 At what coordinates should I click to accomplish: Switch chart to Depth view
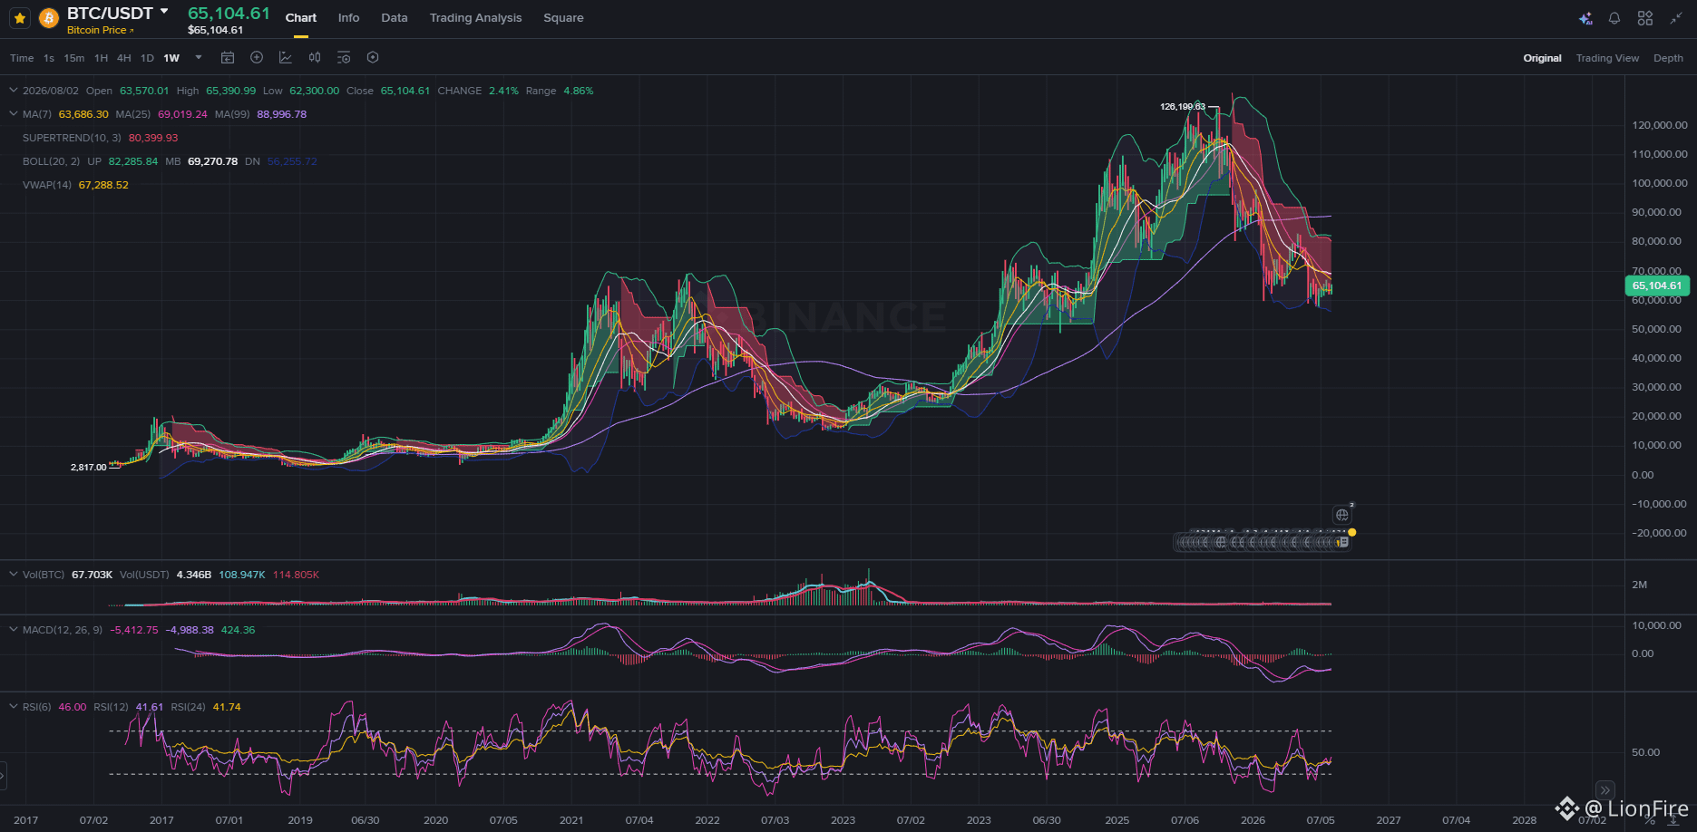[x=1668, y=58]
